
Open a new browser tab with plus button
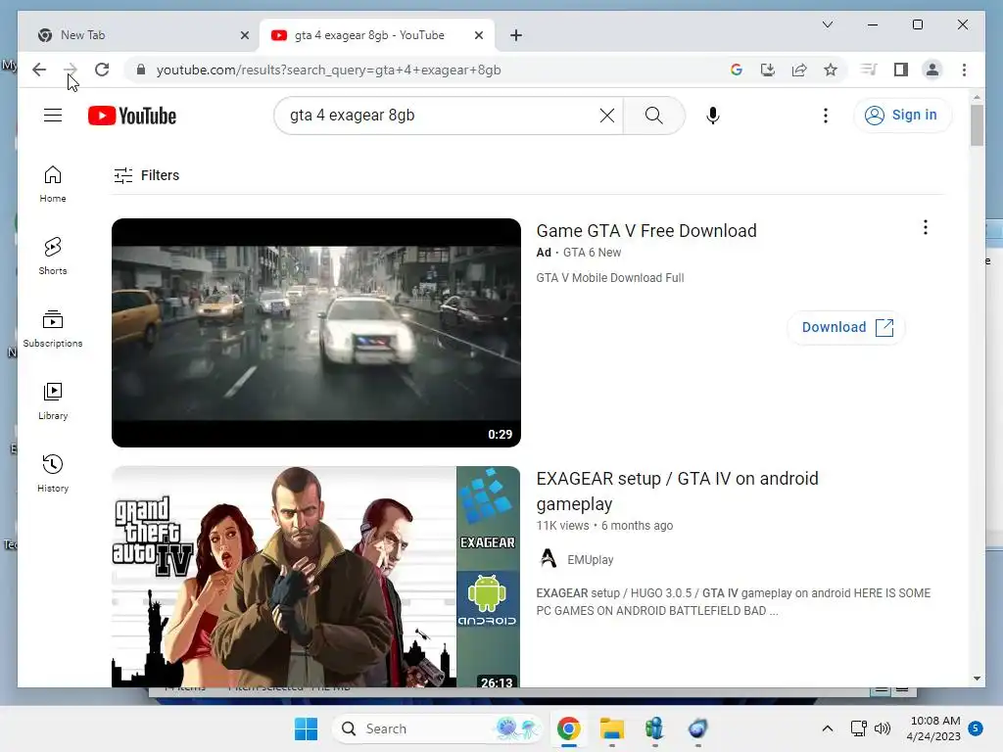[x=516, y=35]
